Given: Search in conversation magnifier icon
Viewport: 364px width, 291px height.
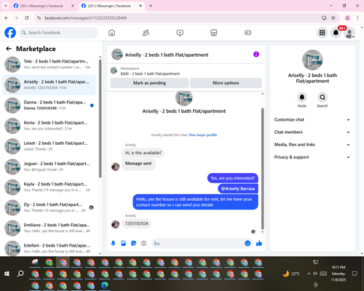Looking at the screenshot, I should (323, 97).
